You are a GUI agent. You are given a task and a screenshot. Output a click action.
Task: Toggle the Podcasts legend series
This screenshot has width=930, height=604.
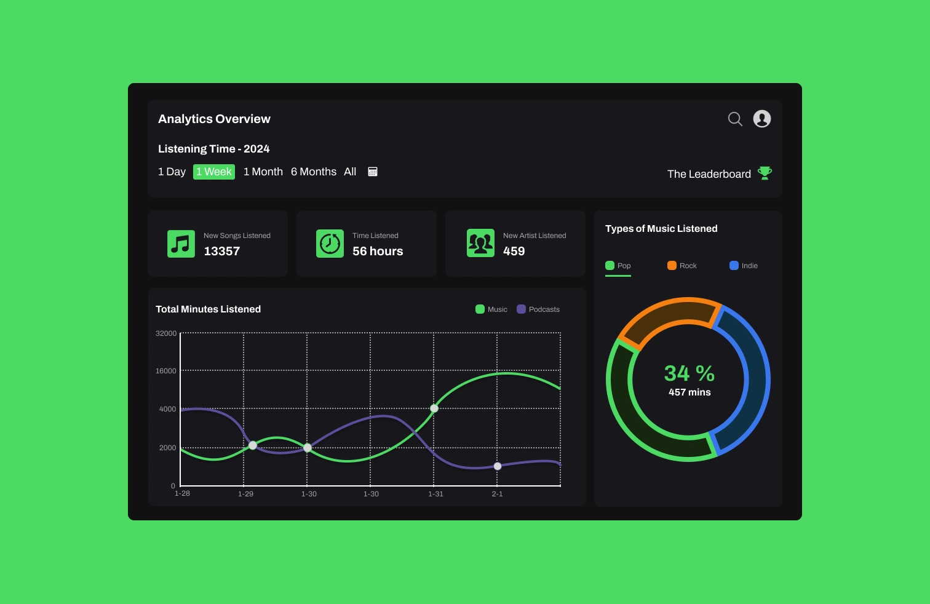[538, 309]
